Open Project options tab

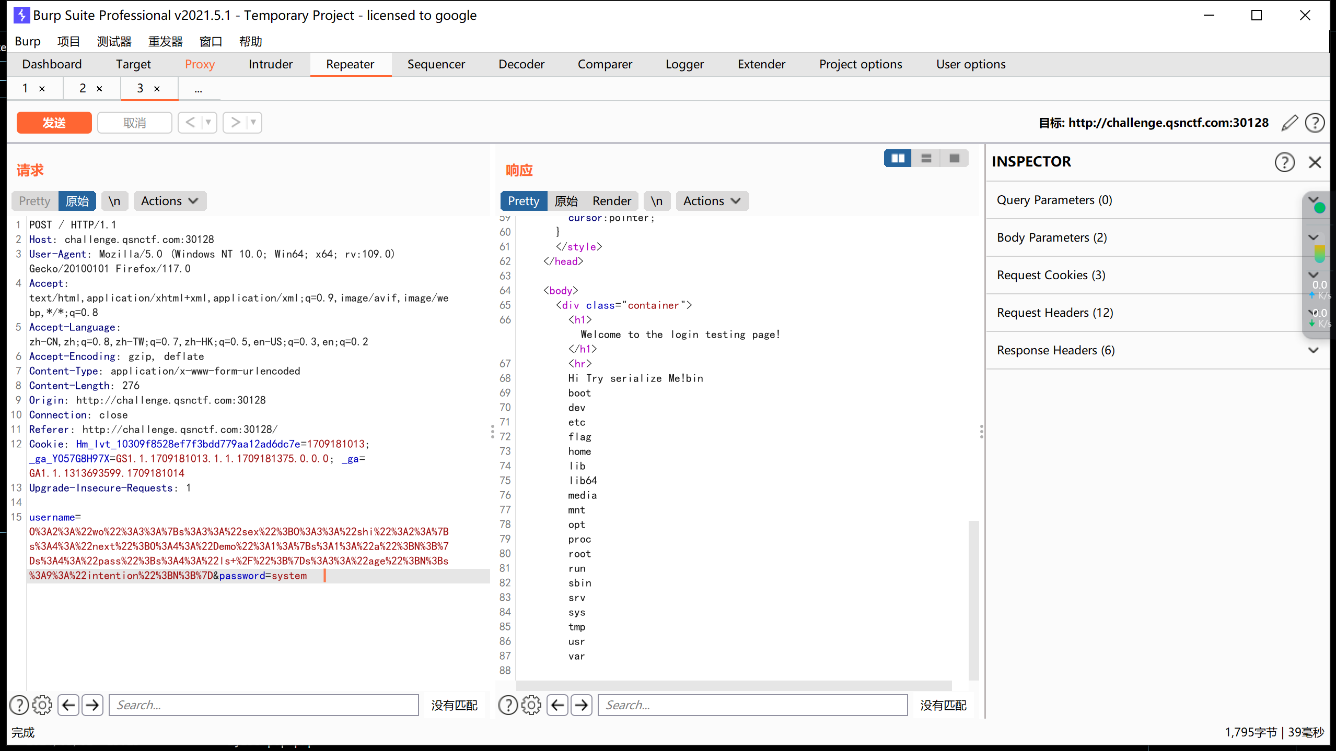coord(861,64)
